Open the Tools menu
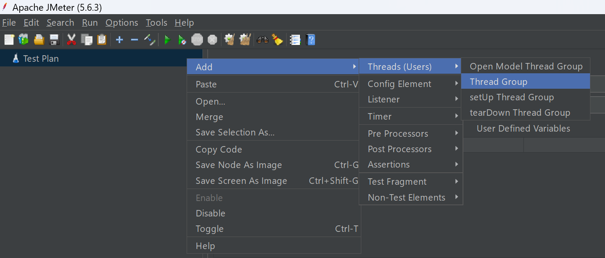Screen dimensions: 605x258 point(157,23)
